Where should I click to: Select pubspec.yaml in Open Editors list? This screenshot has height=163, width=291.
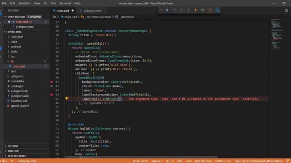26,27
